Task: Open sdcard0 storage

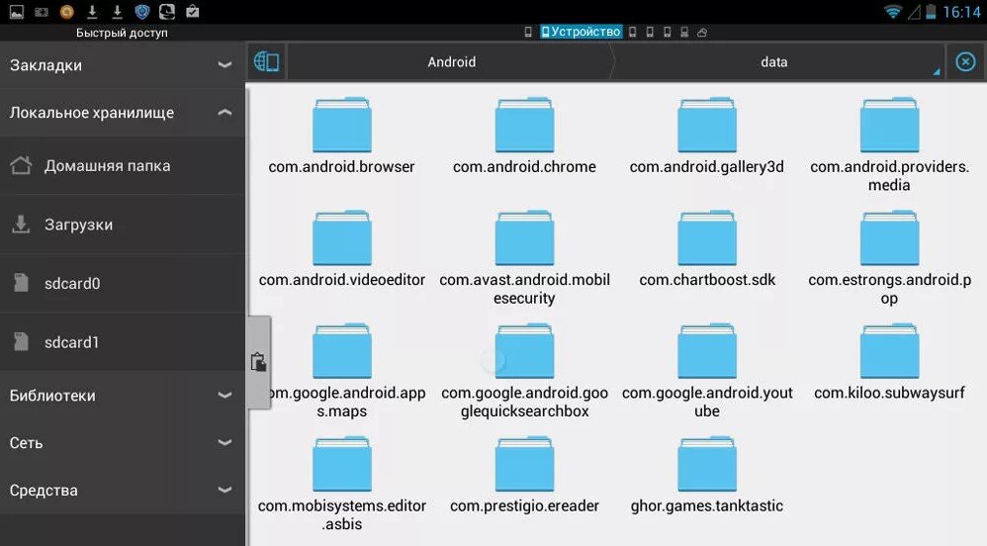Action: (x=122, y=284)
